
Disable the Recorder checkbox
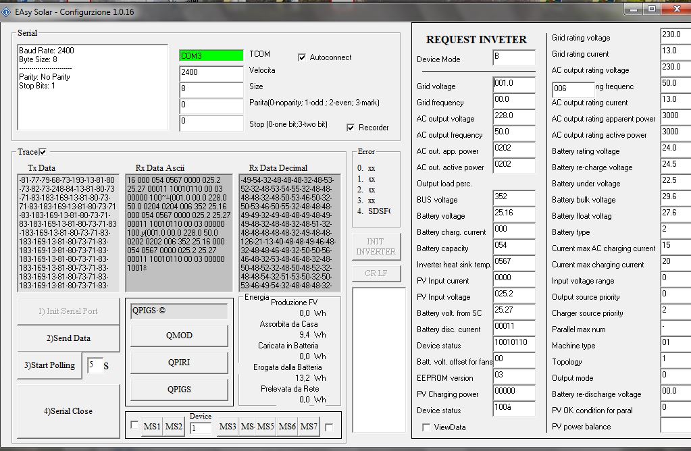[x=351, y=128]
